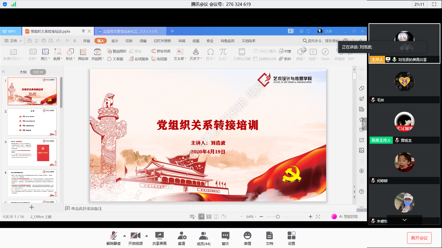Open the Invite (邀请) icon
The image size is (442, 248).
(x=182, y=236)
